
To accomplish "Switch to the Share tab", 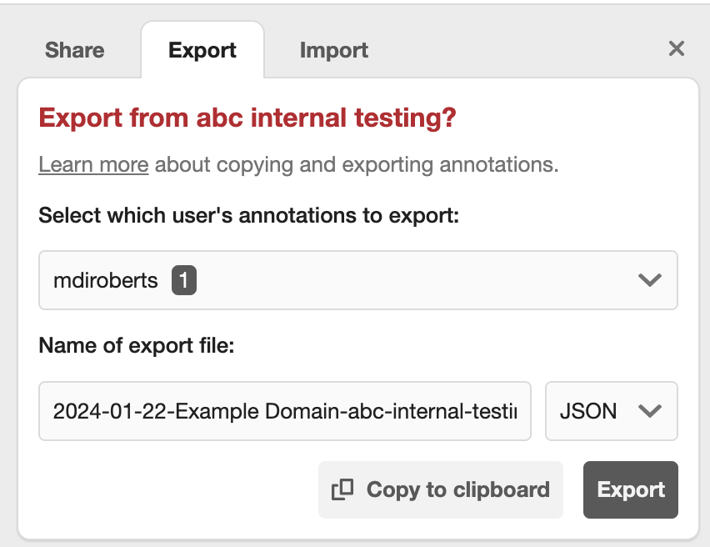I will click(x=75, y=50).
